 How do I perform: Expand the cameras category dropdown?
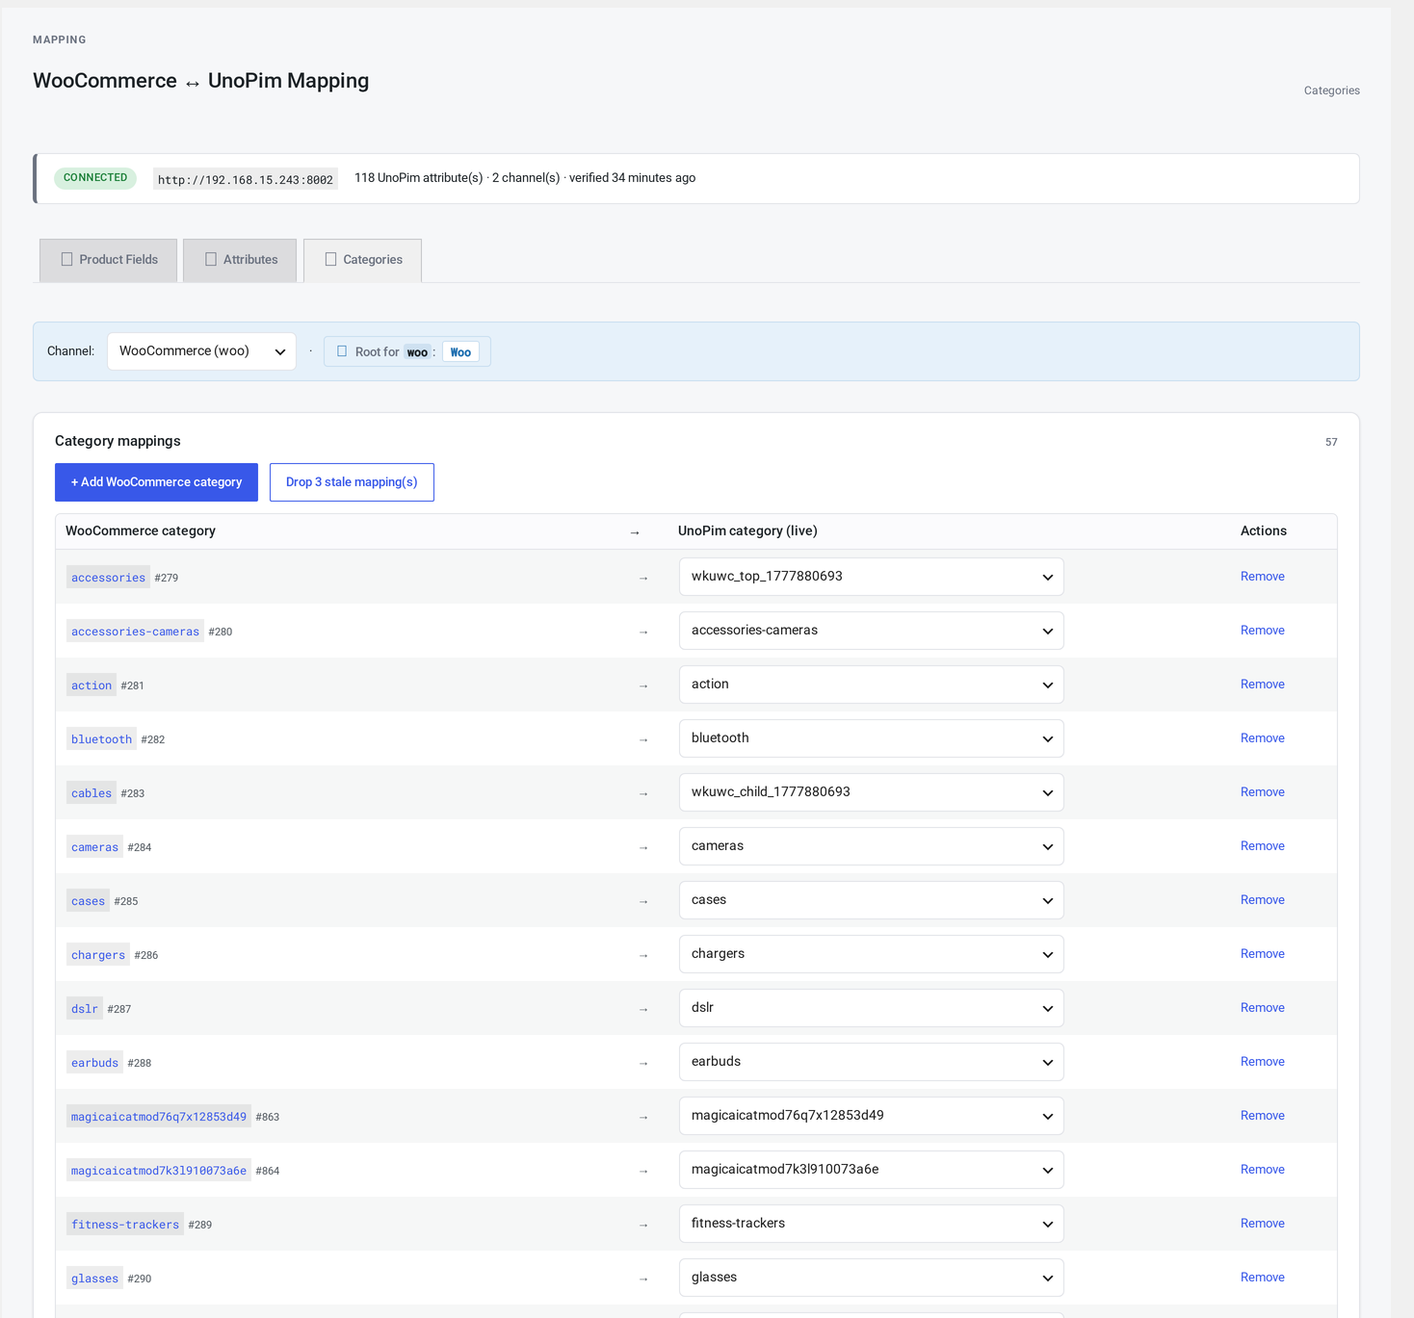(x=872, y=846)
